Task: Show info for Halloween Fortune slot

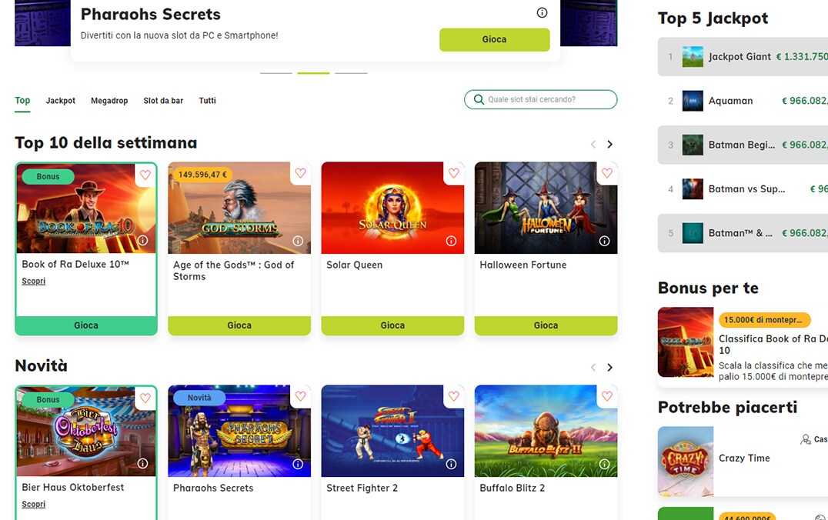Action: [604, 242]
